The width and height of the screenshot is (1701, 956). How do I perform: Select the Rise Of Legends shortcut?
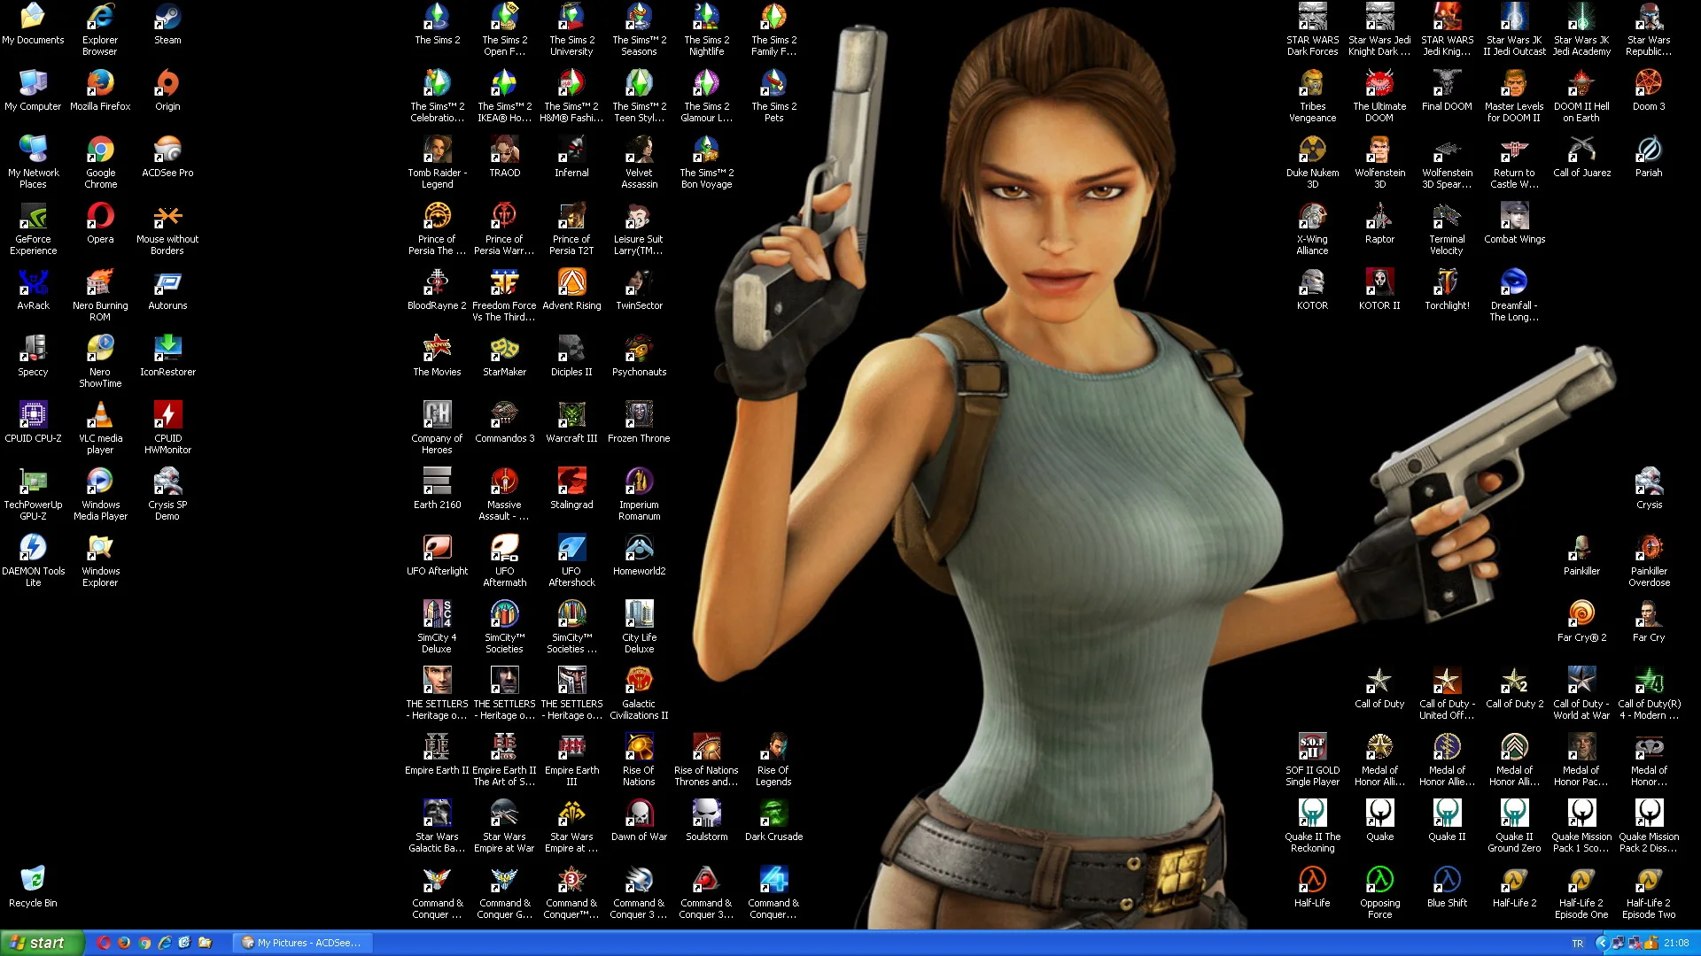[773, 760]
